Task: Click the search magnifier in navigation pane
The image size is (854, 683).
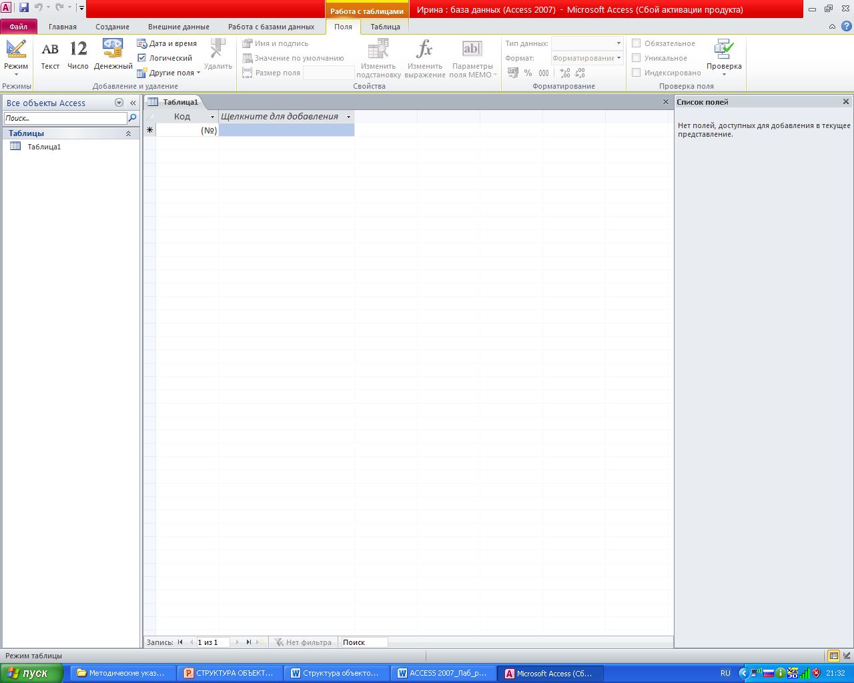Action: [132, 118]
